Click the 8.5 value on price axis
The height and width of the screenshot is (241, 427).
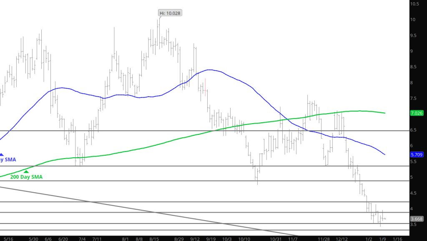pyautogui.click(x=414, y=67)
